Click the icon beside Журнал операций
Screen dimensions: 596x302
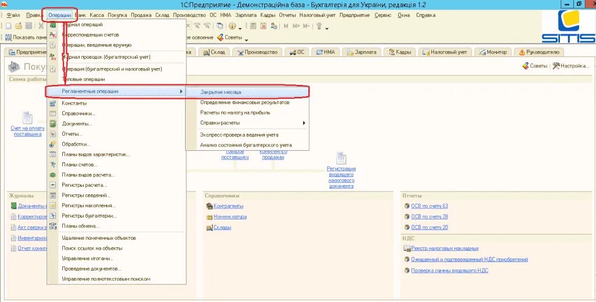click(53, 24)
